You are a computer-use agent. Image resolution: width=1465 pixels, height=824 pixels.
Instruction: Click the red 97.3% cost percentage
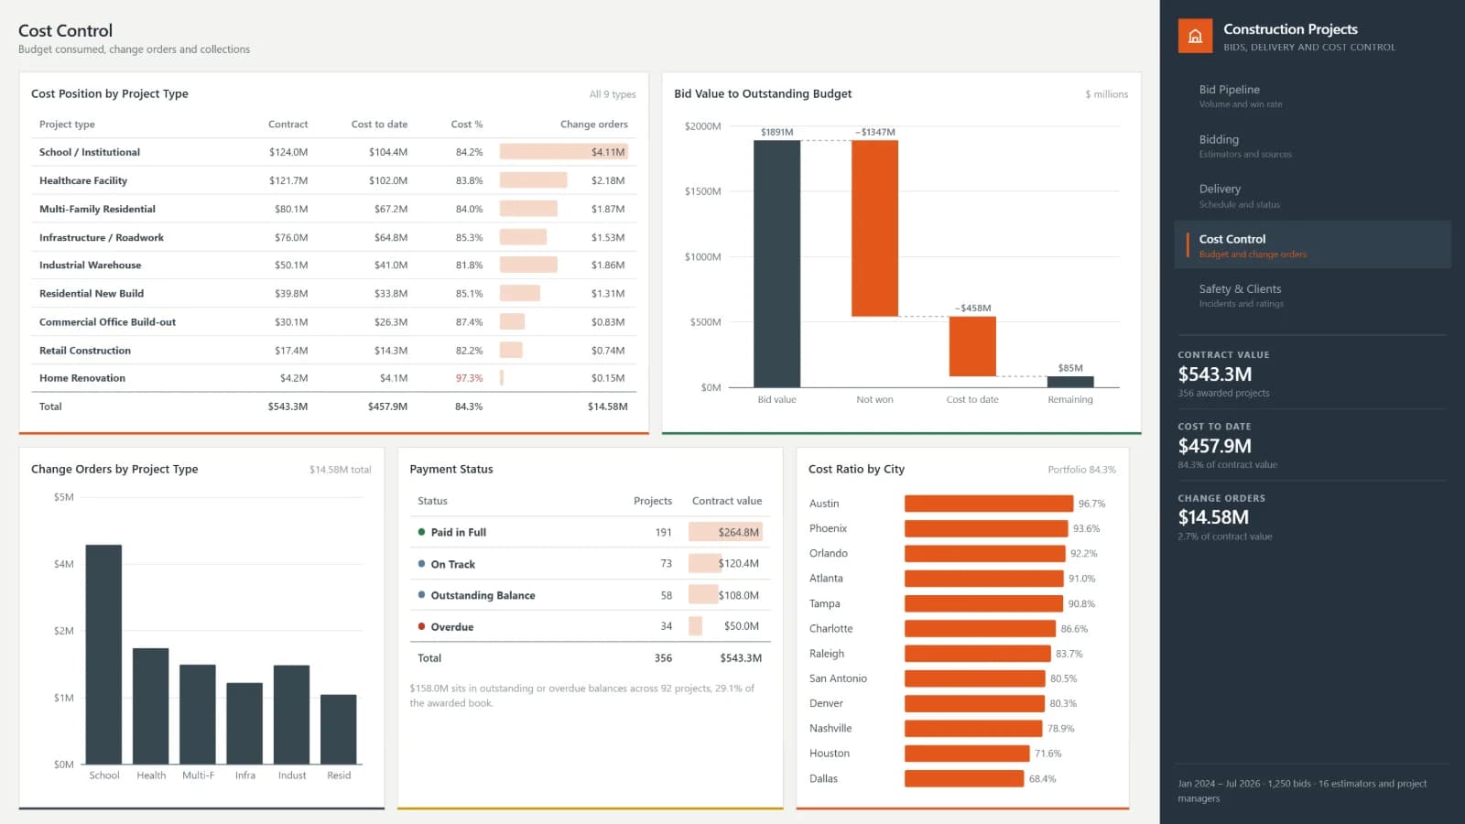[469, 378]
